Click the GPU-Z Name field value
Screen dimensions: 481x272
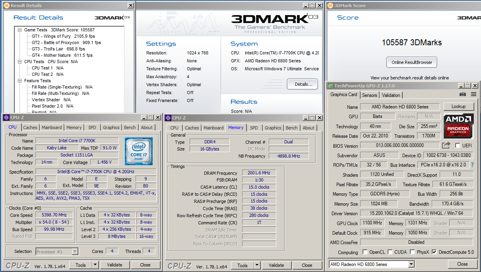coord(400,107)
